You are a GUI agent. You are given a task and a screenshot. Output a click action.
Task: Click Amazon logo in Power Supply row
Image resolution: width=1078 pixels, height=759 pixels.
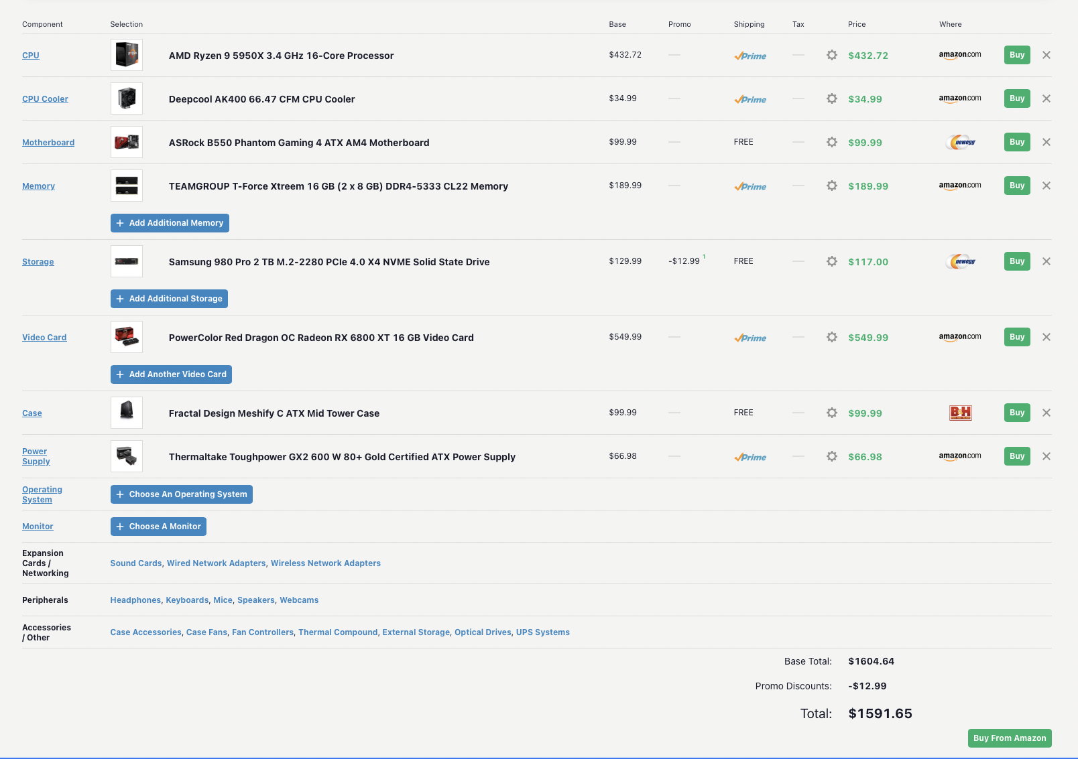(960, 456)
